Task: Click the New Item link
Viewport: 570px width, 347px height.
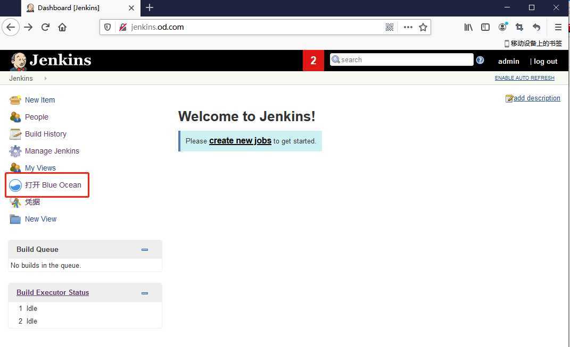Action: 40,100
